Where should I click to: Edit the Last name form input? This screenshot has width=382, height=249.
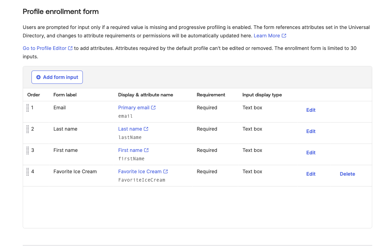click(311, 131)
